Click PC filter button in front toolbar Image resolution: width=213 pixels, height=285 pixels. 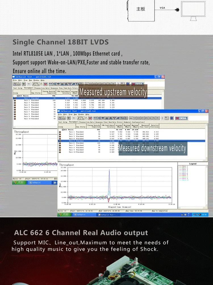pos(158,118)
